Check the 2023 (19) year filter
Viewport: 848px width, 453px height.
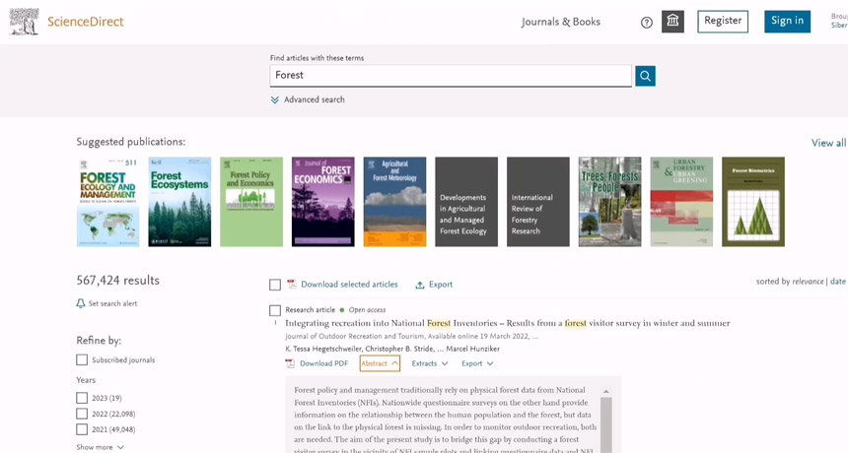coord(82,398)
